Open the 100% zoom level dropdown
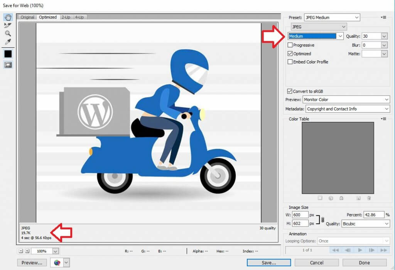 [56, 251]
